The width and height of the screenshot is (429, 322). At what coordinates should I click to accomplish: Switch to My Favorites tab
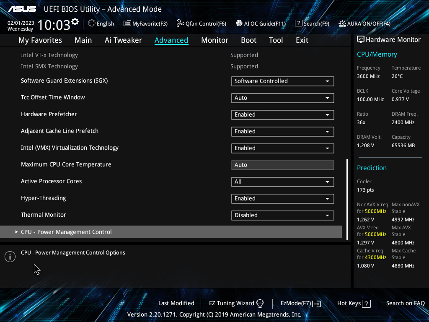(40, 40)
